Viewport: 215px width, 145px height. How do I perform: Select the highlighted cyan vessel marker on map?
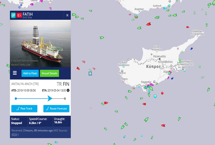(x=90, y=74)
